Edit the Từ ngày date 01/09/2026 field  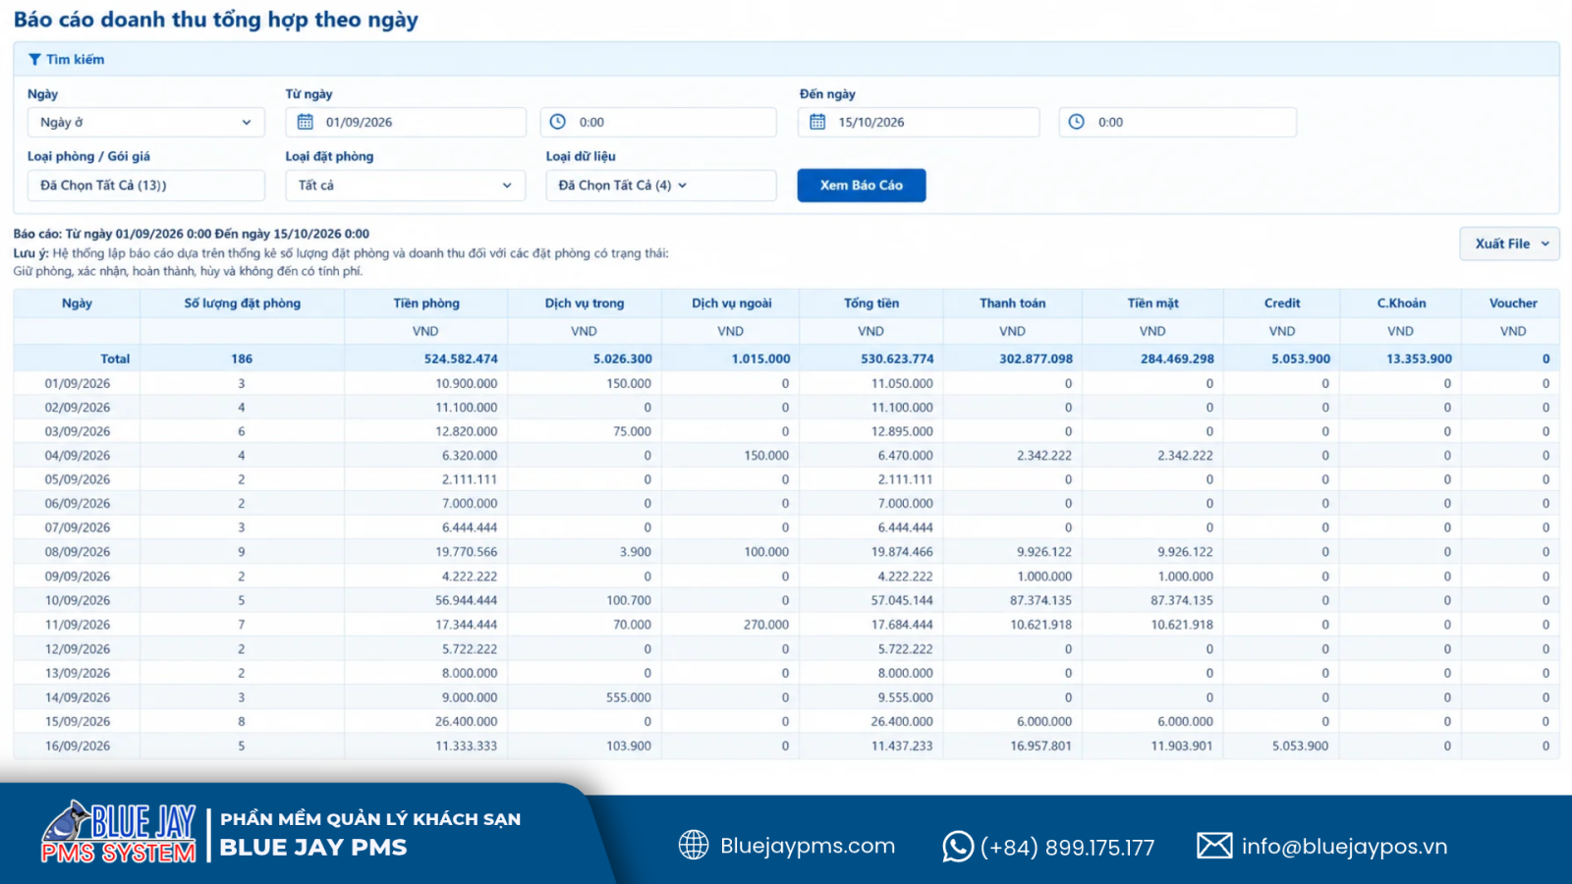pos(406,123)
